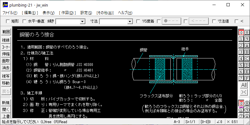Select the 範囲 range selection tool
The height and width of the screenshot is (125, 250).
coord(6,32)
